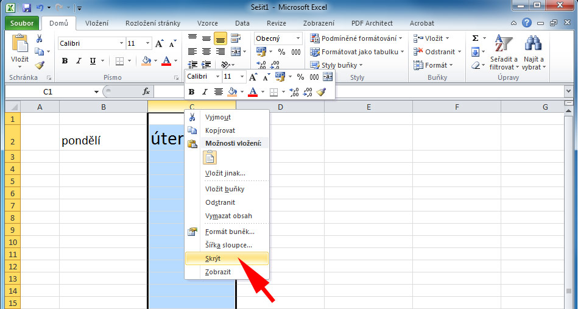Toggle Italic in the ribbon Písmo group
This screenshot has height=309, width=578.
79,61
